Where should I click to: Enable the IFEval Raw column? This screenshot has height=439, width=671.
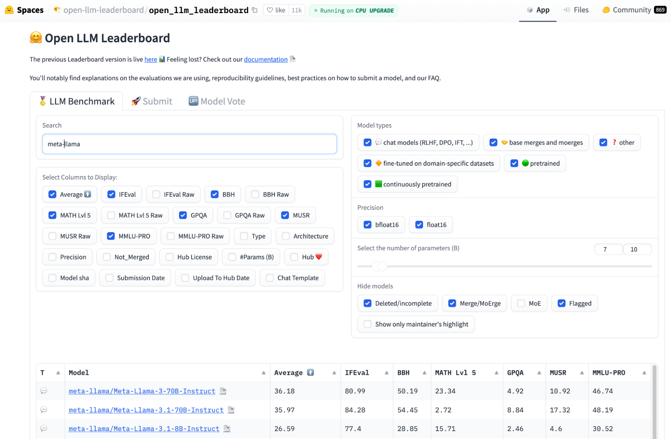click(x=156, y=194)
